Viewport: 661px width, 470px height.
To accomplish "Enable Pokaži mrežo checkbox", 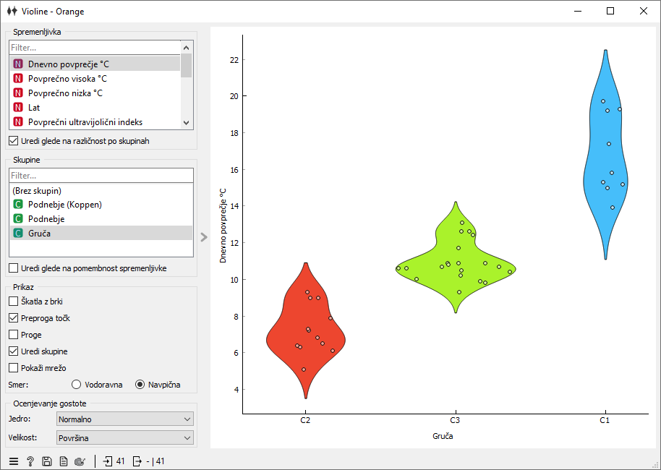I will pos(38,368).
